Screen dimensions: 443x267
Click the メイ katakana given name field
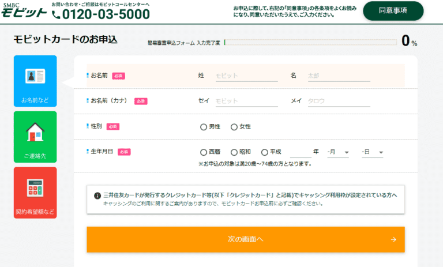click(x=339, y=101)
